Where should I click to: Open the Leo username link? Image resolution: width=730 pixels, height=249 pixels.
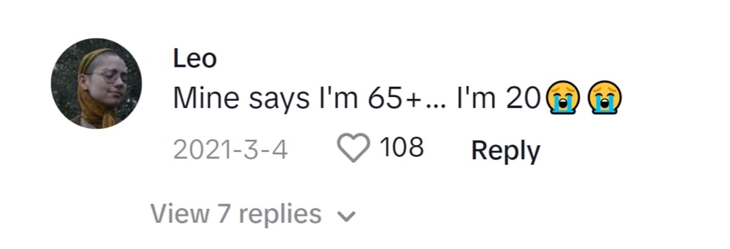195,60
